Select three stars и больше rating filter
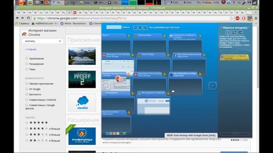 click(26, 134)
